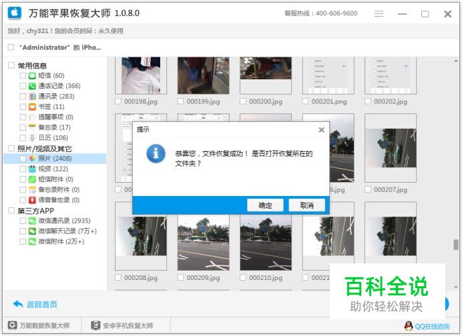The width and height of the screenshot is (462, 336).
Task: Select checkbox for 000198.jpg
Action: pos(118,101)
